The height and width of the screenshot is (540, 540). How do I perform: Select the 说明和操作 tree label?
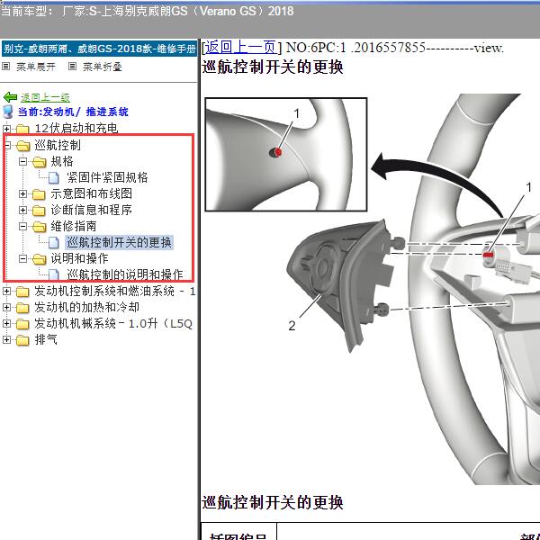79,258
